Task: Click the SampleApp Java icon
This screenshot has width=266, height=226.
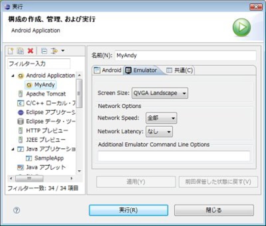Action: (29, 158)
